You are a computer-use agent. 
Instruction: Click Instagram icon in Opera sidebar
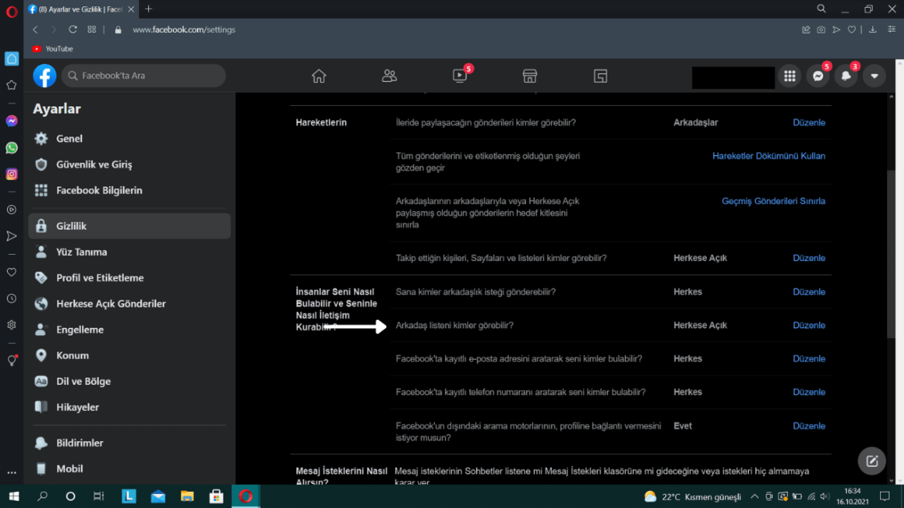12,174
